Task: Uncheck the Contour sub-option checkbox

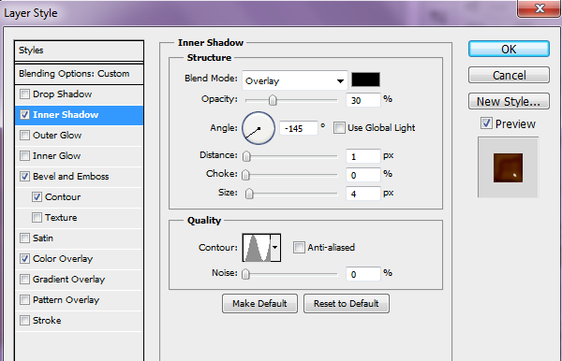Action: 37,197
